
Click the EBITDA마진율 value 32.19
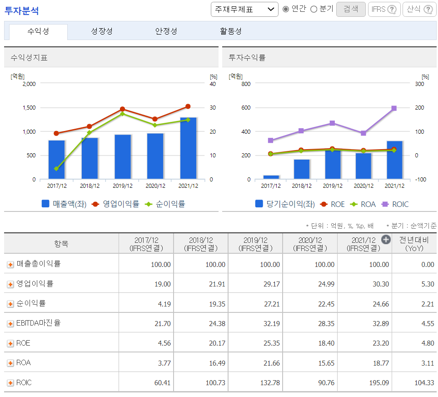tap(272, 323)
